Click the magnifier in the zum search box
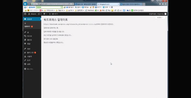This screenshot has height=98, width=191. click(61, 7)
